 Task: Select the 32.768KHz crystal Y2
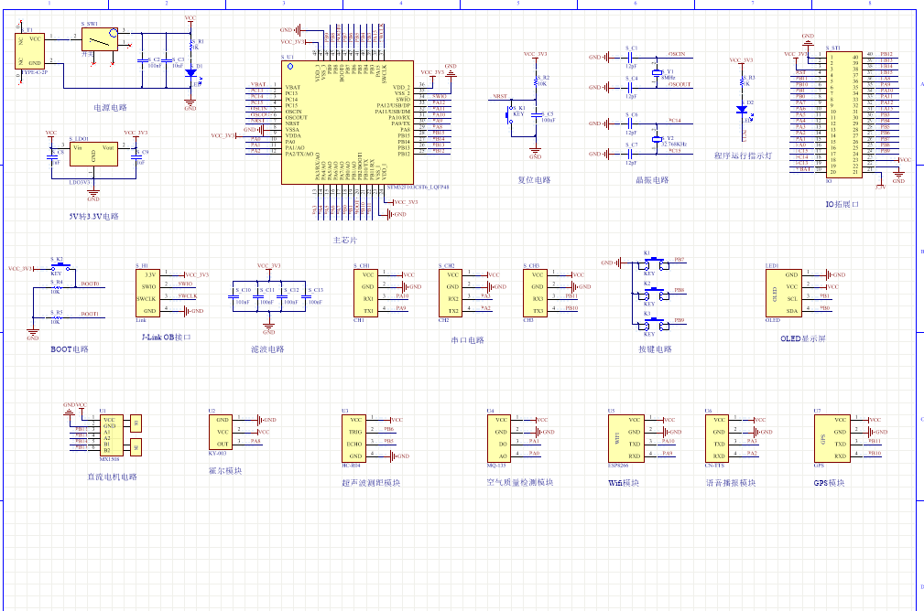[657, 140]
